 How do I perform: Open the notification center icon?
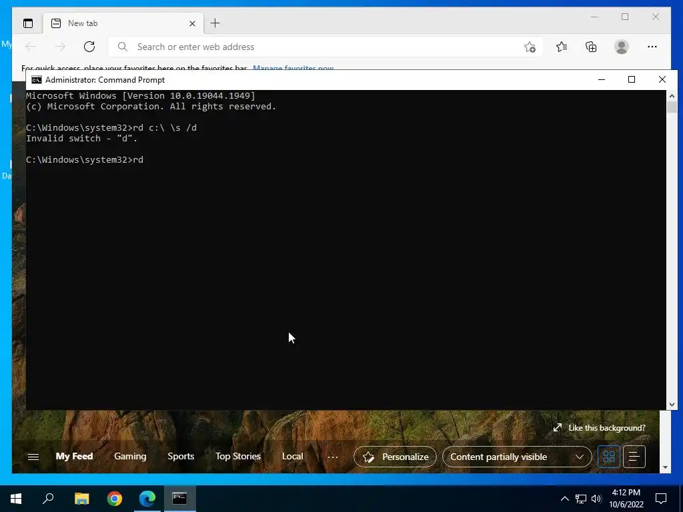[x=661, y=499]
